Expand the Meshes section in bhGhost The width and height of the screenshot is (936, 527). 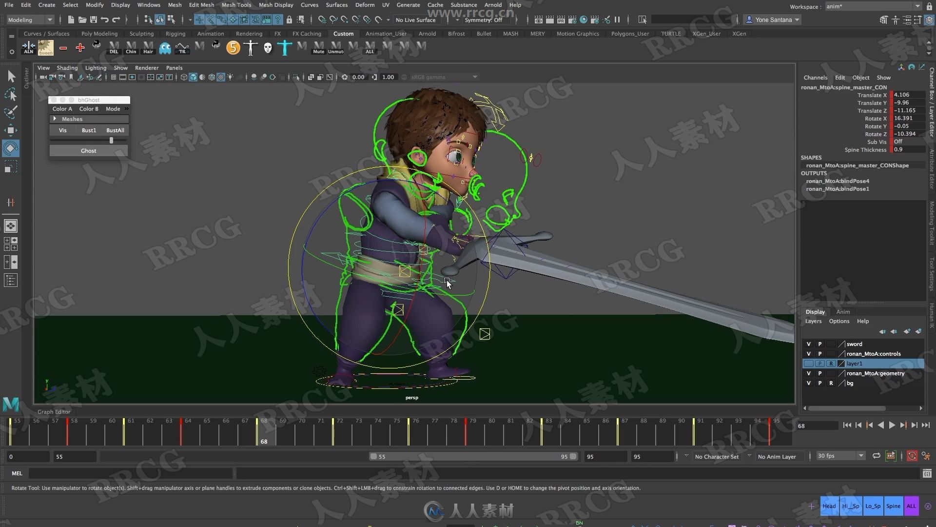pos(55,119)
